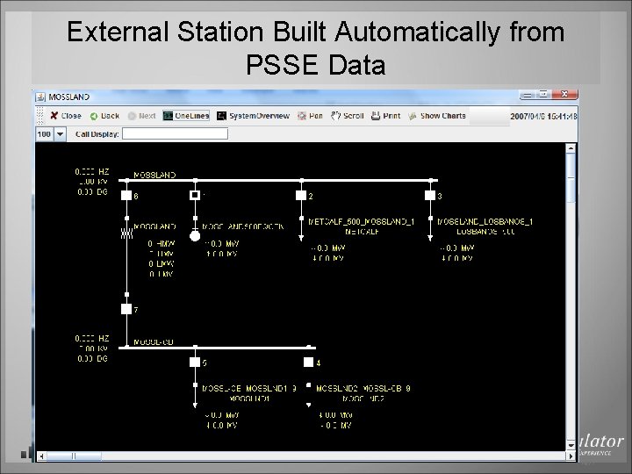Image resolution: width=632 pixels, height=474 pixels.
Task: Click the toolbar drag handle grip
Action: click(39, 116)
